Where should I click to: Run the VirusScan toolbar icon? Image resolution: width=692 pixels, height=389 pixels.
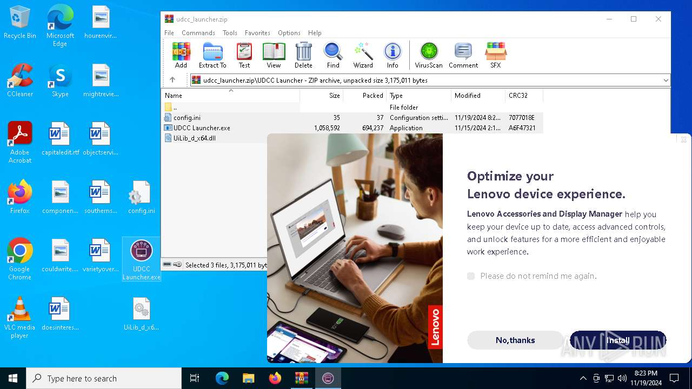[x=429, y=56]
